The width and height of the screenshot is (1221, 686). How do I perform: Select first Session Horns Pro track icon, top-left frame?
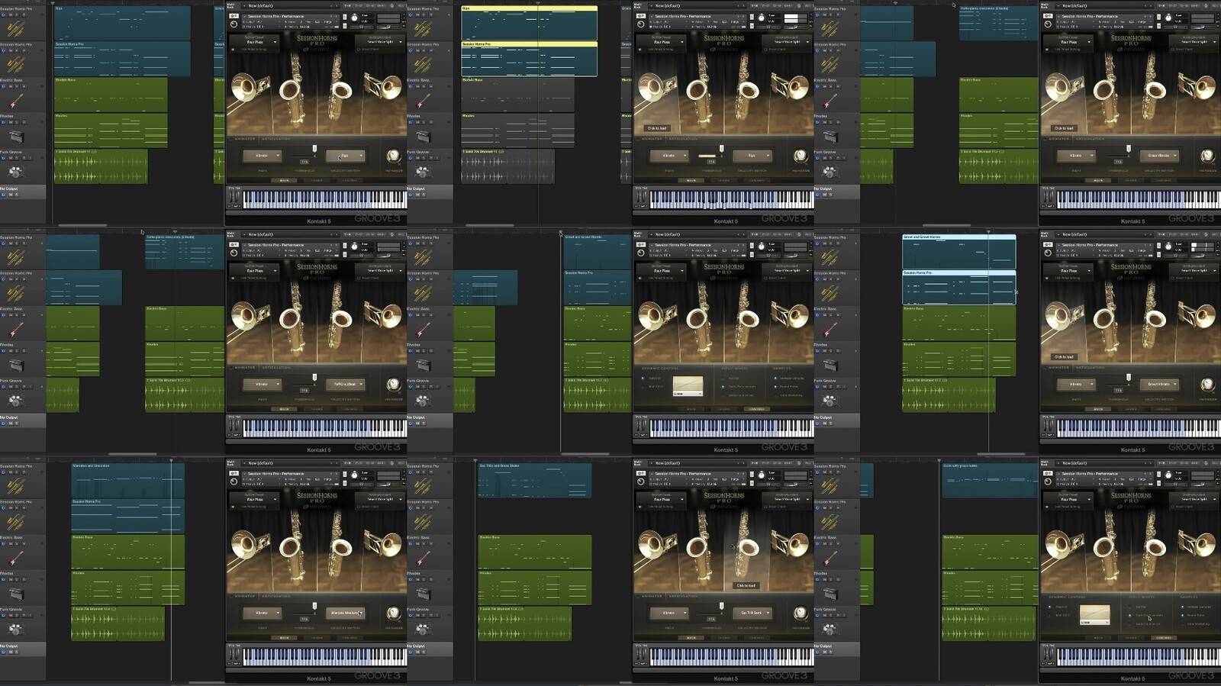15,29
